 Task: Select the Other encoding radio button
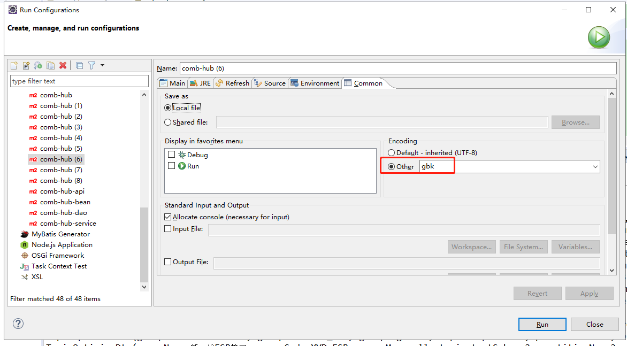(x=392, y=167)
